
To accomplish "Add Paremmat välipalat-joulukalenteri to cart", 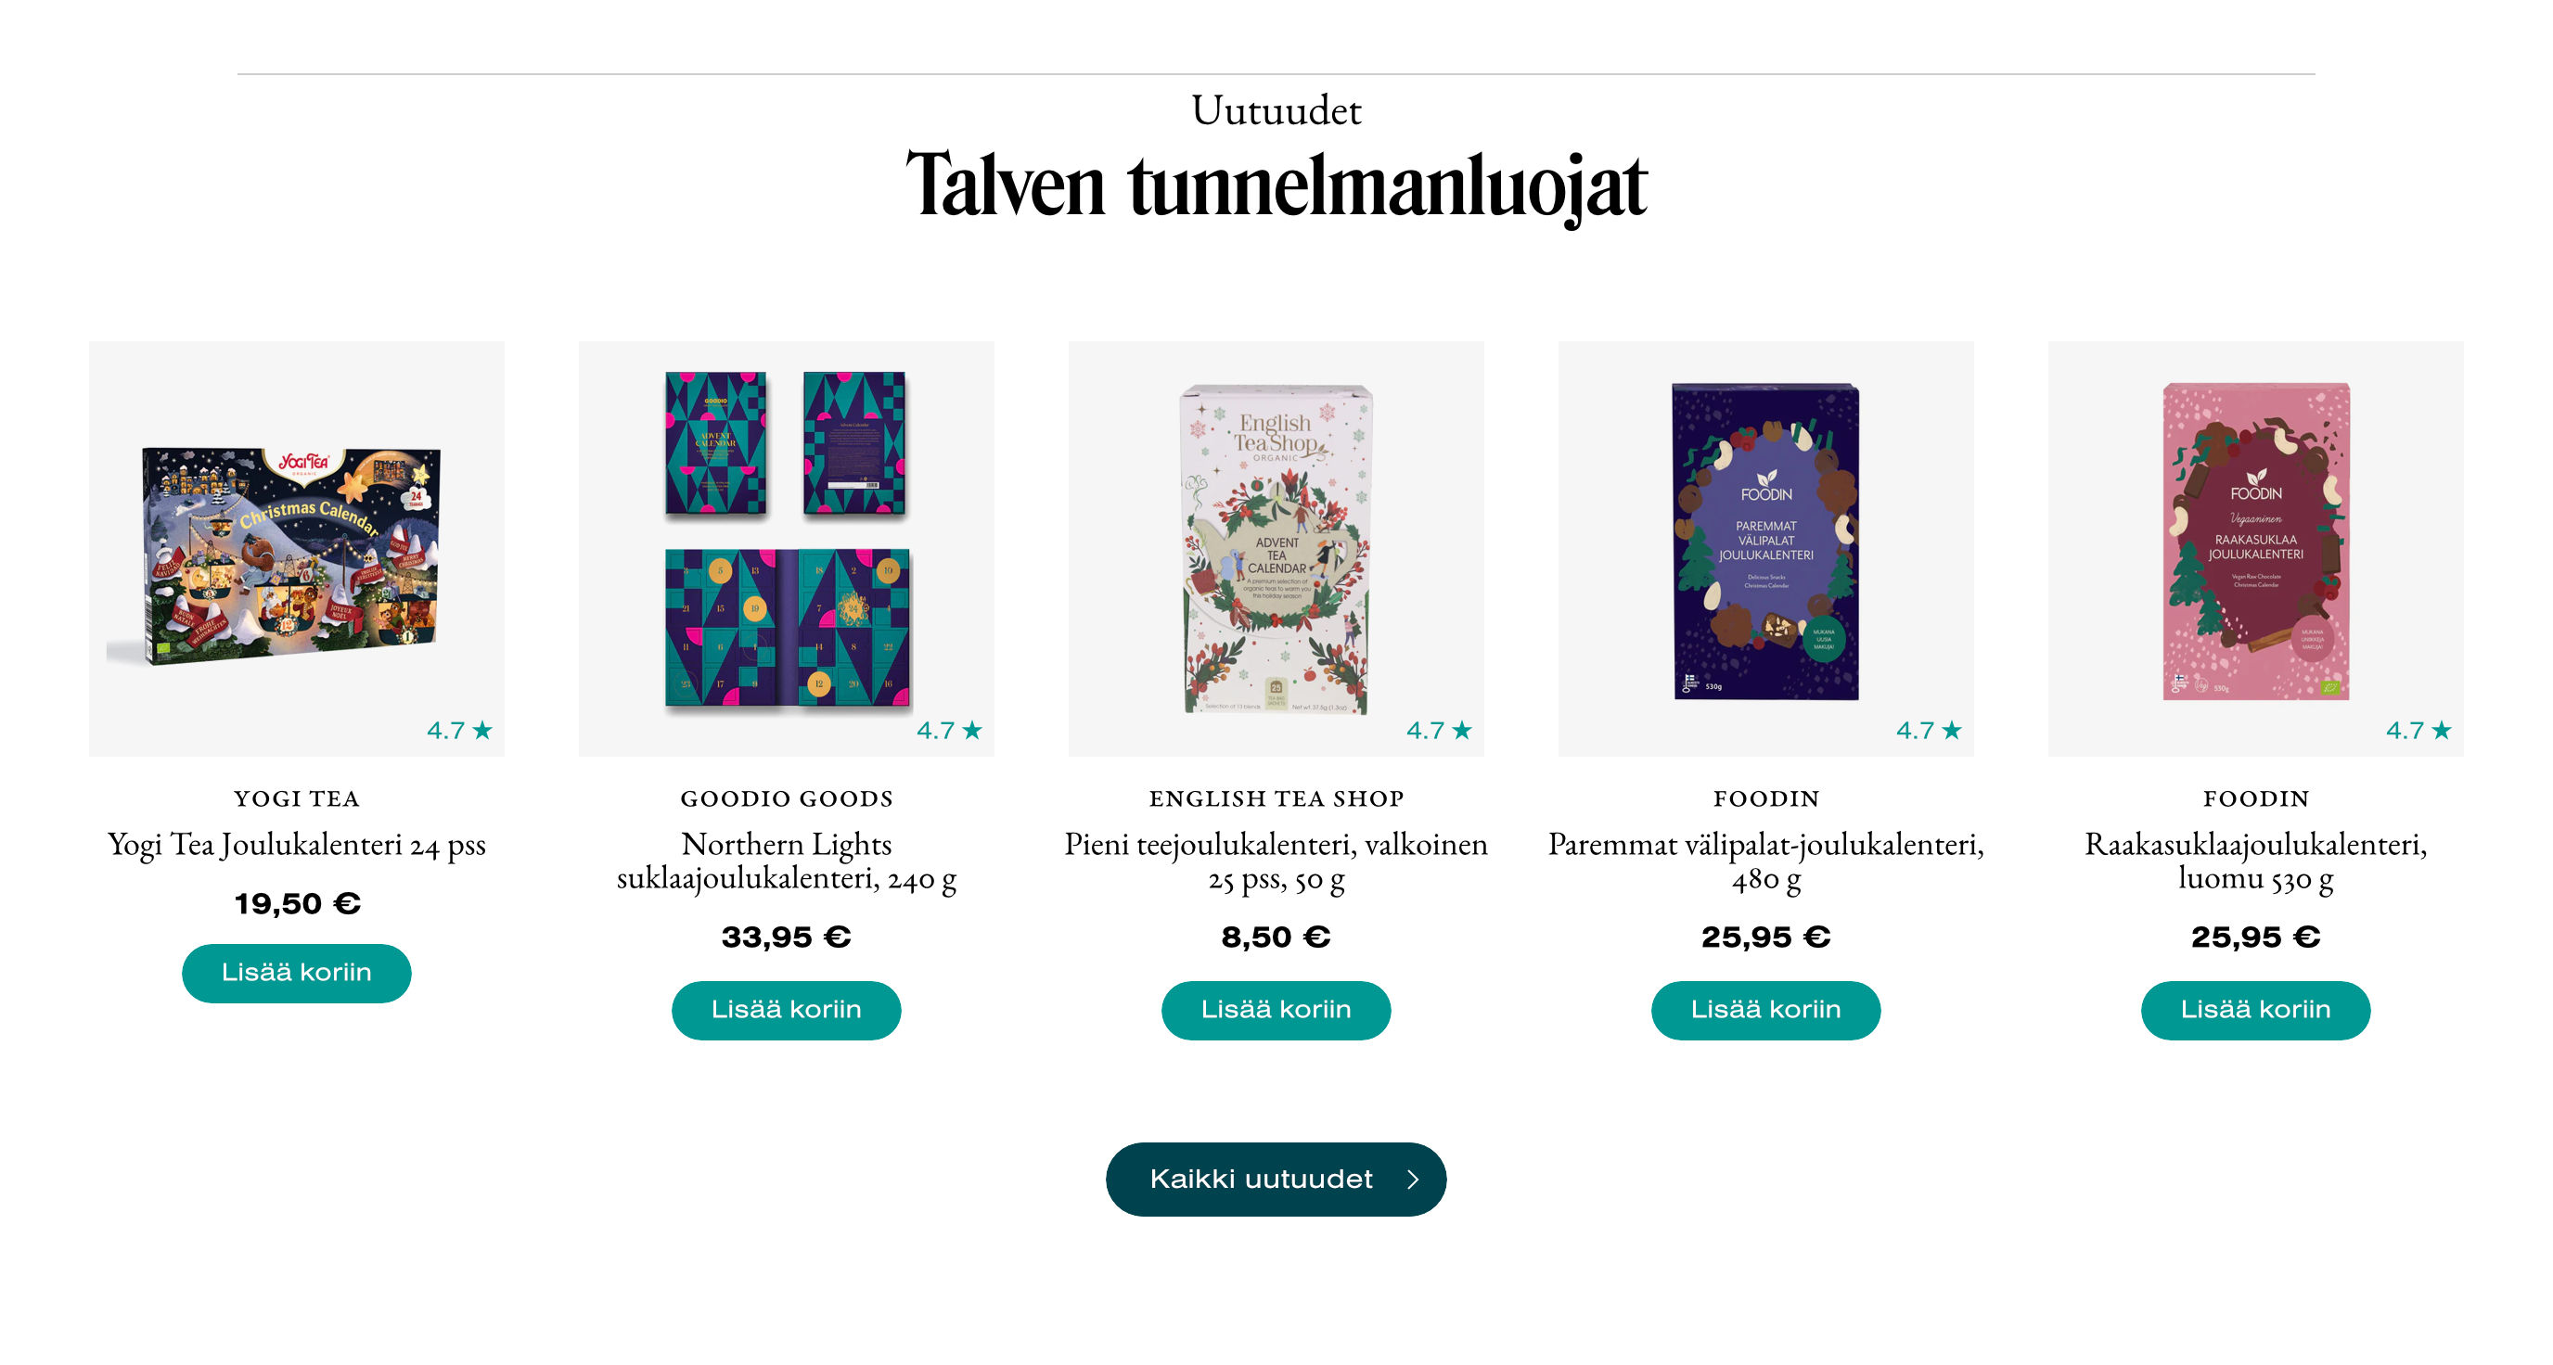I will click(1765, 1011).
